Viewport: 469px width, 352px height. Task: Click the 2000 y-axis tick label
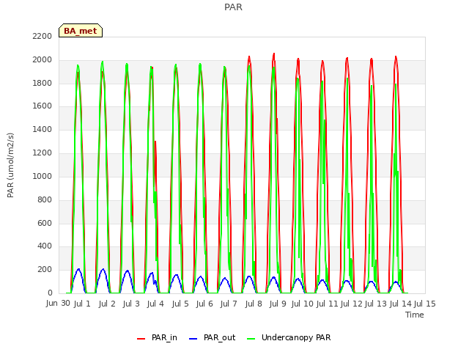click(43, 60)
